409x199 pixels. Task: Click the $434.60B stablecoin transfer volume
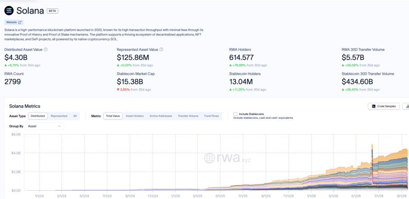click(357, 81)
